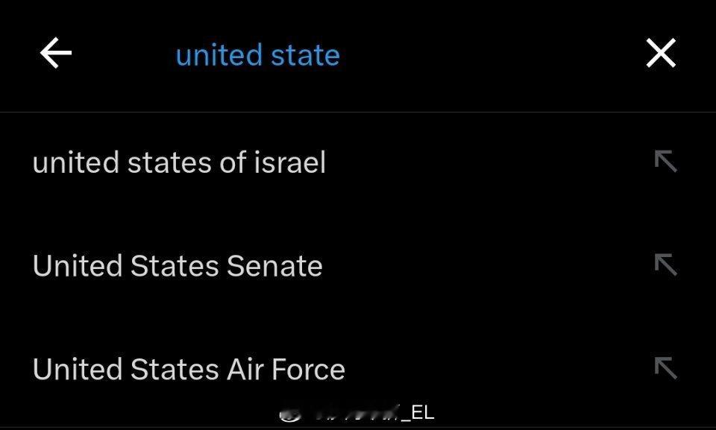
Task: Fill search with 'united states of israel' arrow
Action: 665,161
